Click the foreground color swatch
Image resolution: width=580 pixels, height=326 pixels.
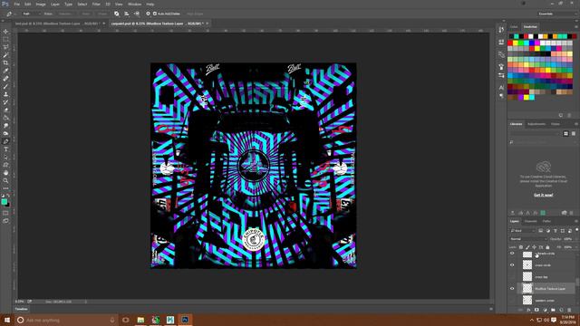coord(4,202)
